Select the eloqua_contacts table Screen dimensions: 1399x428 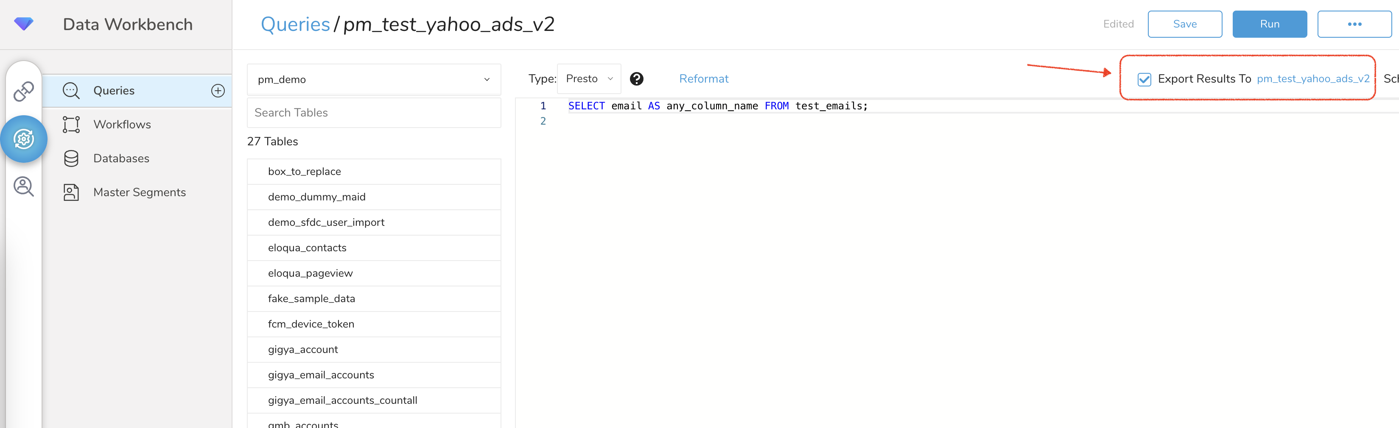(x=307, y=248)
